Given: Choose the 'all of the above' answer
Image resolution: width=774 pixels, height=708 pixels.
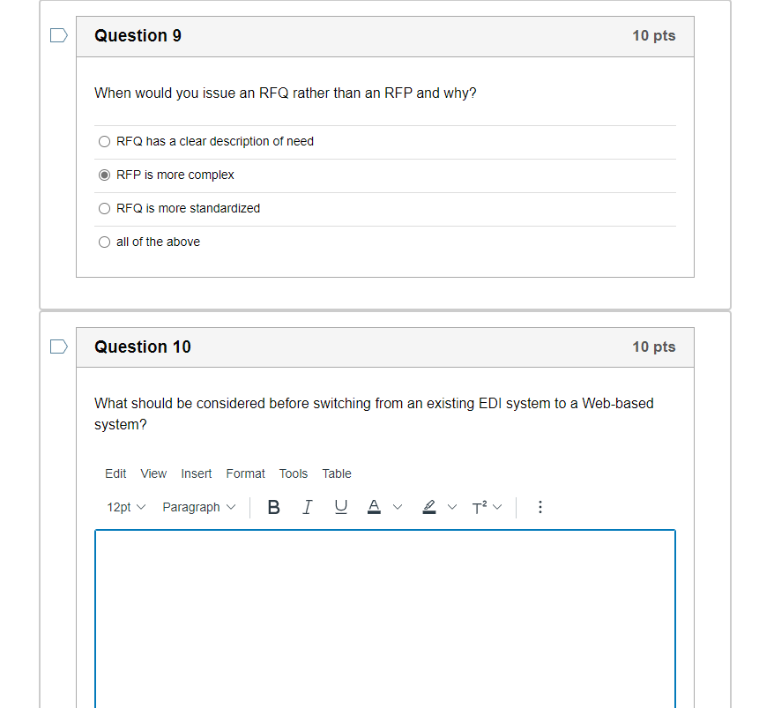Looking at the screenshot, I should pyautogui.click(x=104, y=242).
